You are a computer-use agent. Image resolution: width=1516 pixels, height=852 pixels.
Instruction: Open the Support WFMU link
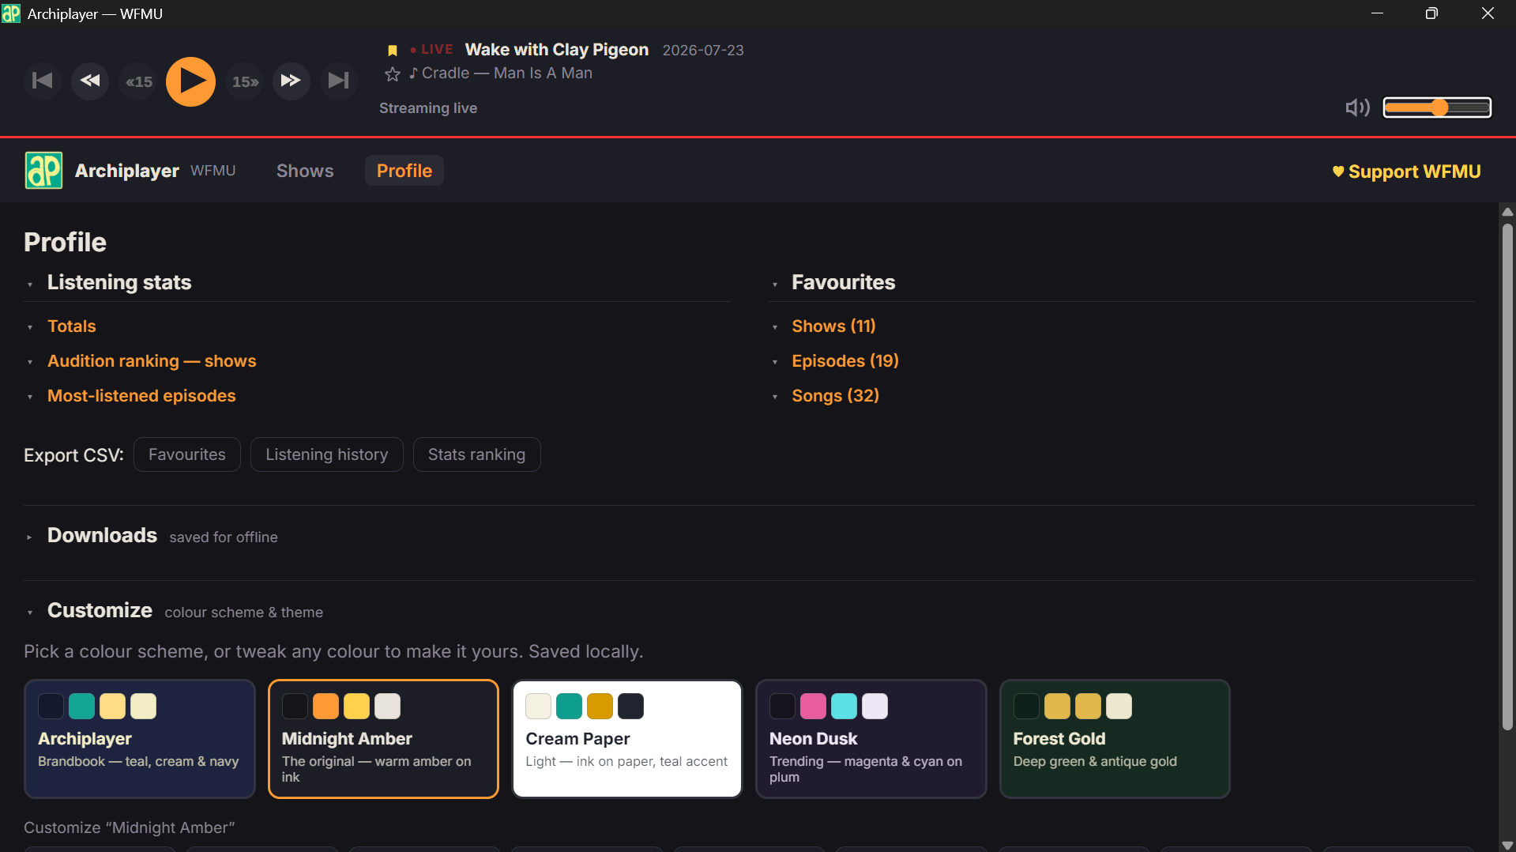[x=1406, y=172]
